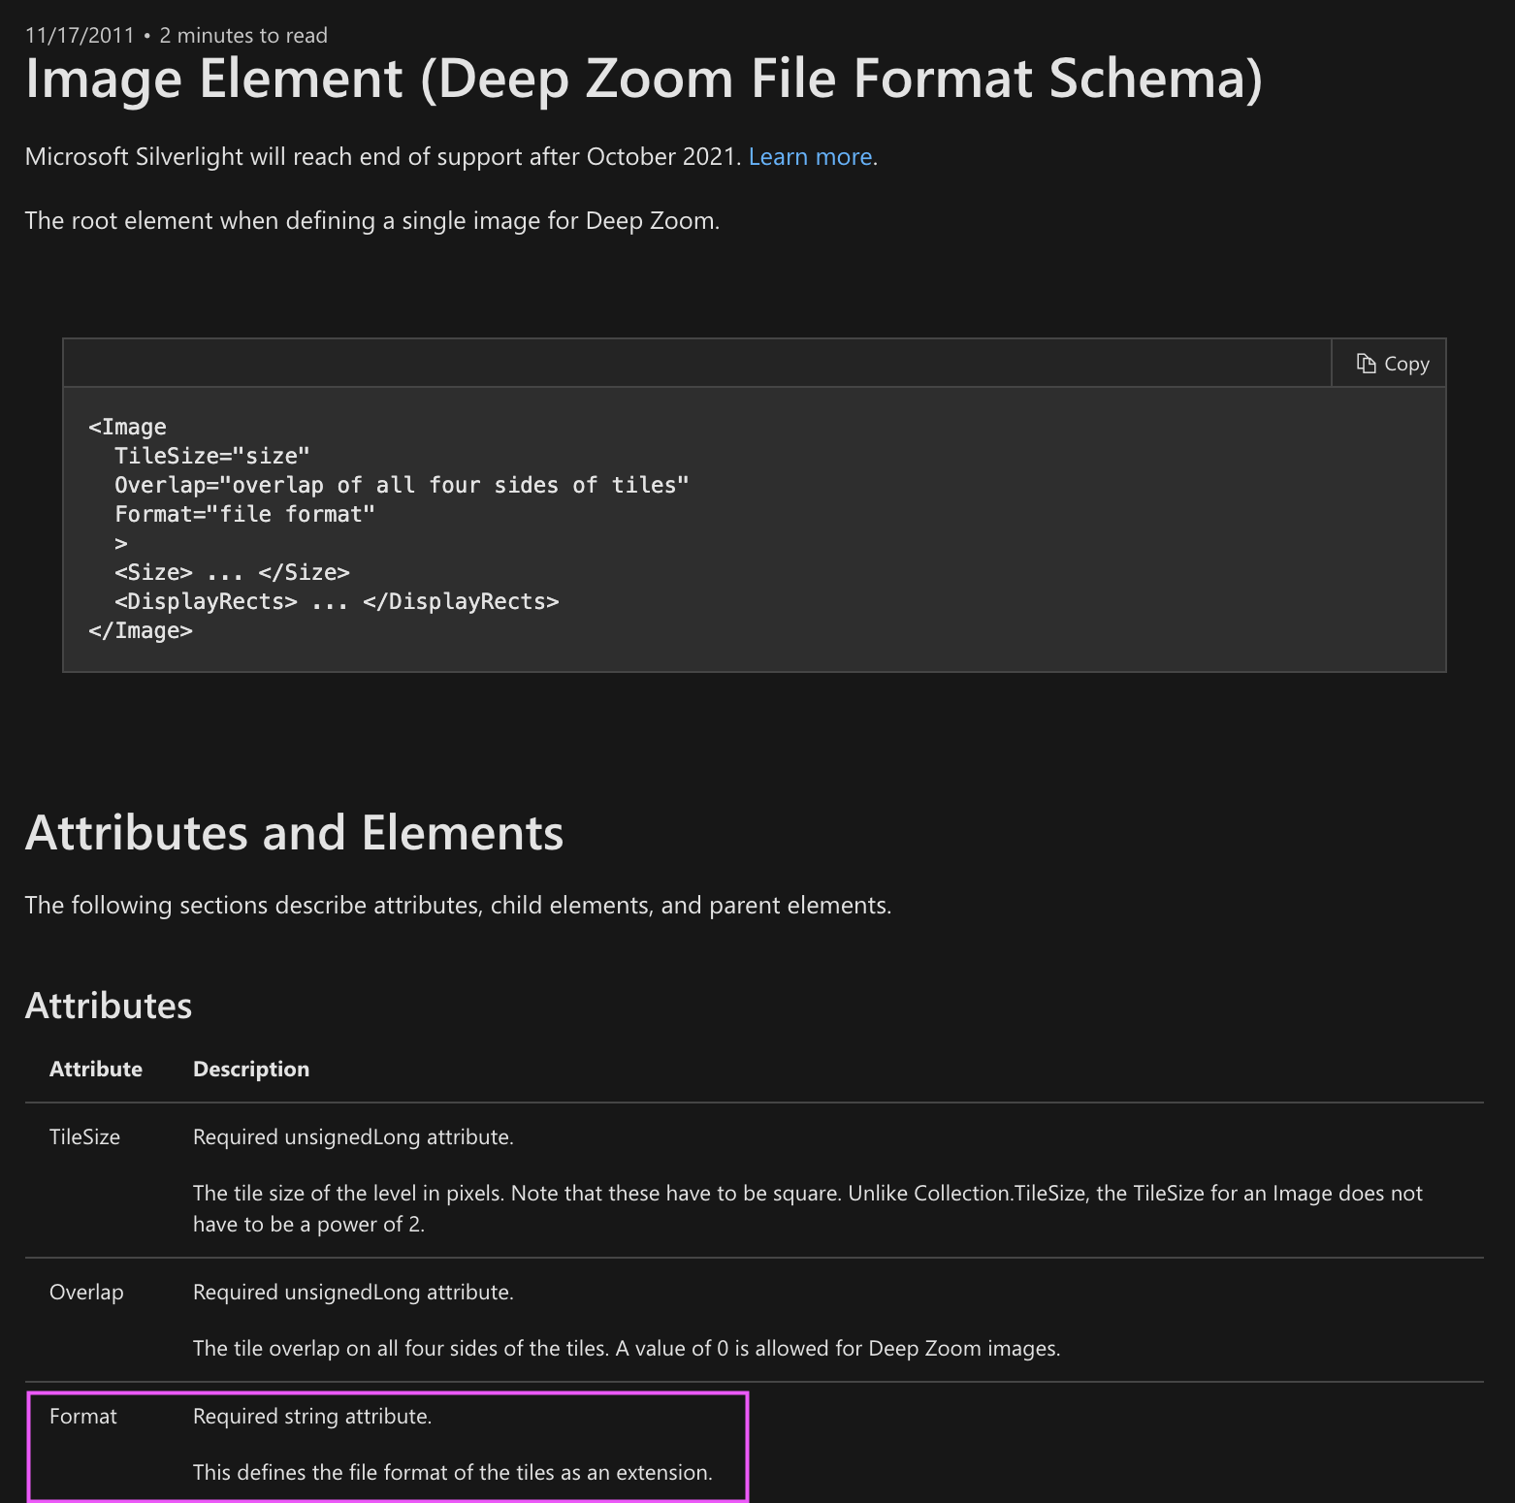This screenshot has height=1503, width=1515.
Task: Click "Required string attribute." text
Action: 312,1416
